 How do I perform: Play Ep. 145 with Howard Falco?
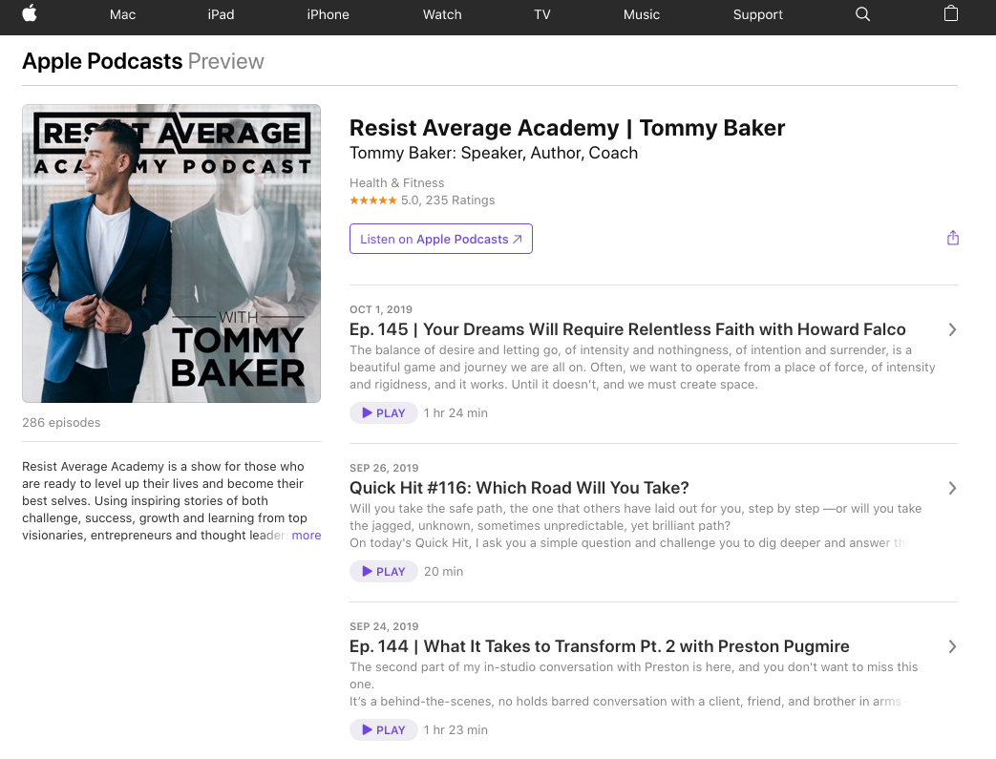coord(383,413)
